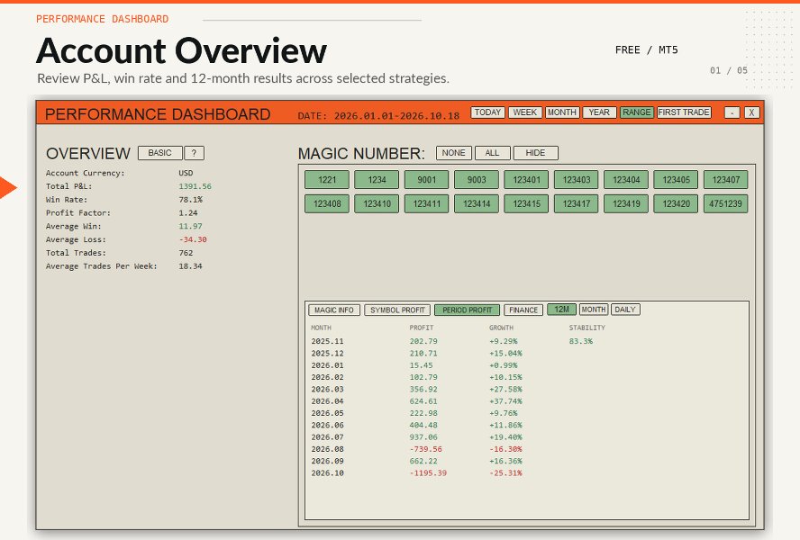The height and width of the screenshot is (540, 800).
Task: Toggle magic number 123403
Action: click(576, 179)
